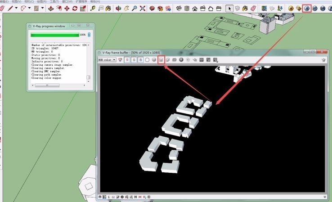332x202 pixels.
Task: Select the Rotate tool
Action: 75,9
